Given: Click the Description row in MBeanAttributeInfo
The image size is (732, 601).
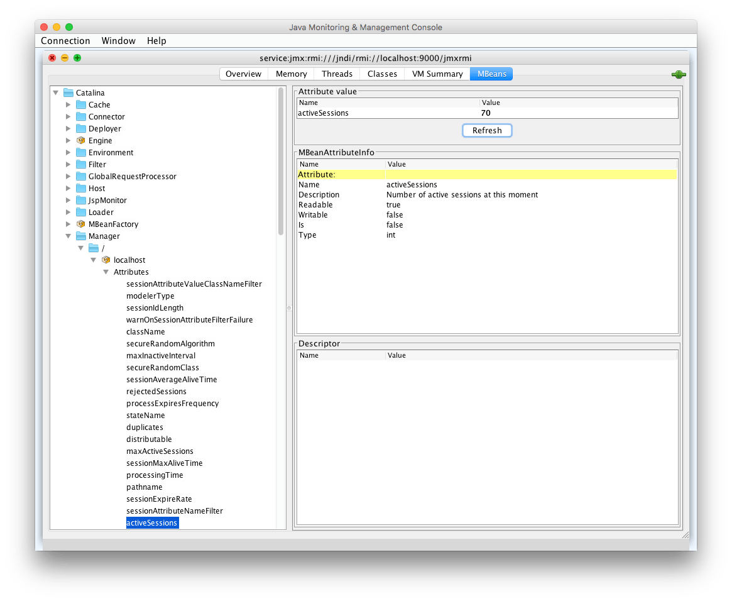Looking at the screenshot, I should 487,194.
